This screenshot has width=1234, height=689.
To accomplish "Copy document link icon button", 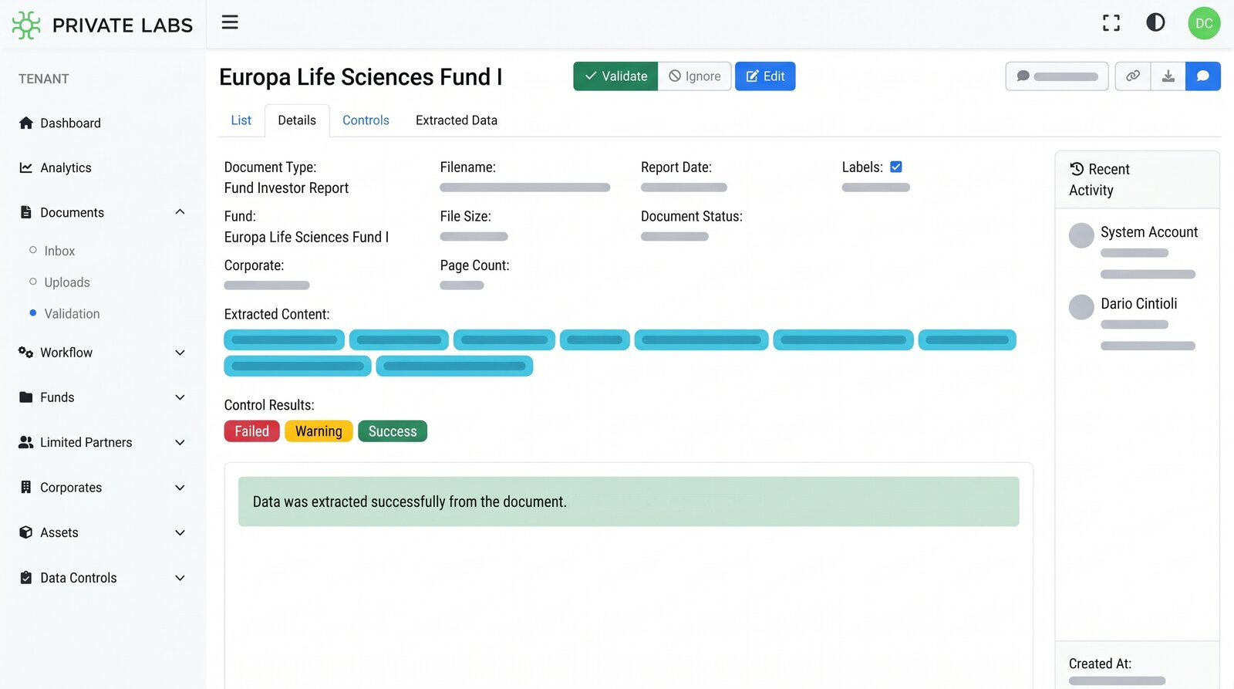I will coord(1133,76).
